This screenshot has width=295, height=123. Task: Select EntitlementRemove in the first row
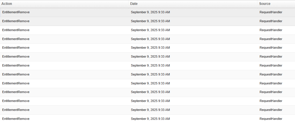coord(16,12)
